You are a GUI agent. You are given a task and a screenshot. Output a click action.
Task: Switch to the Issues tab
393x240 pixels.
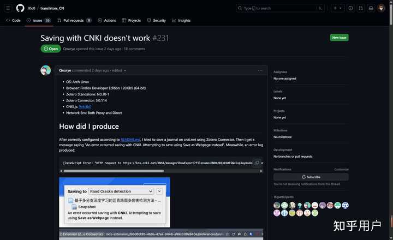[x=39, y=20]
